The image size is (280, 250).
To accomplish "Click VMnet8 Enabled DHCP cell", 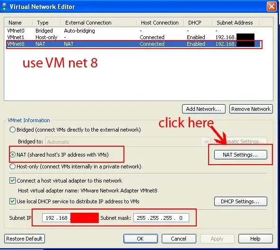I will coord(196,44).
